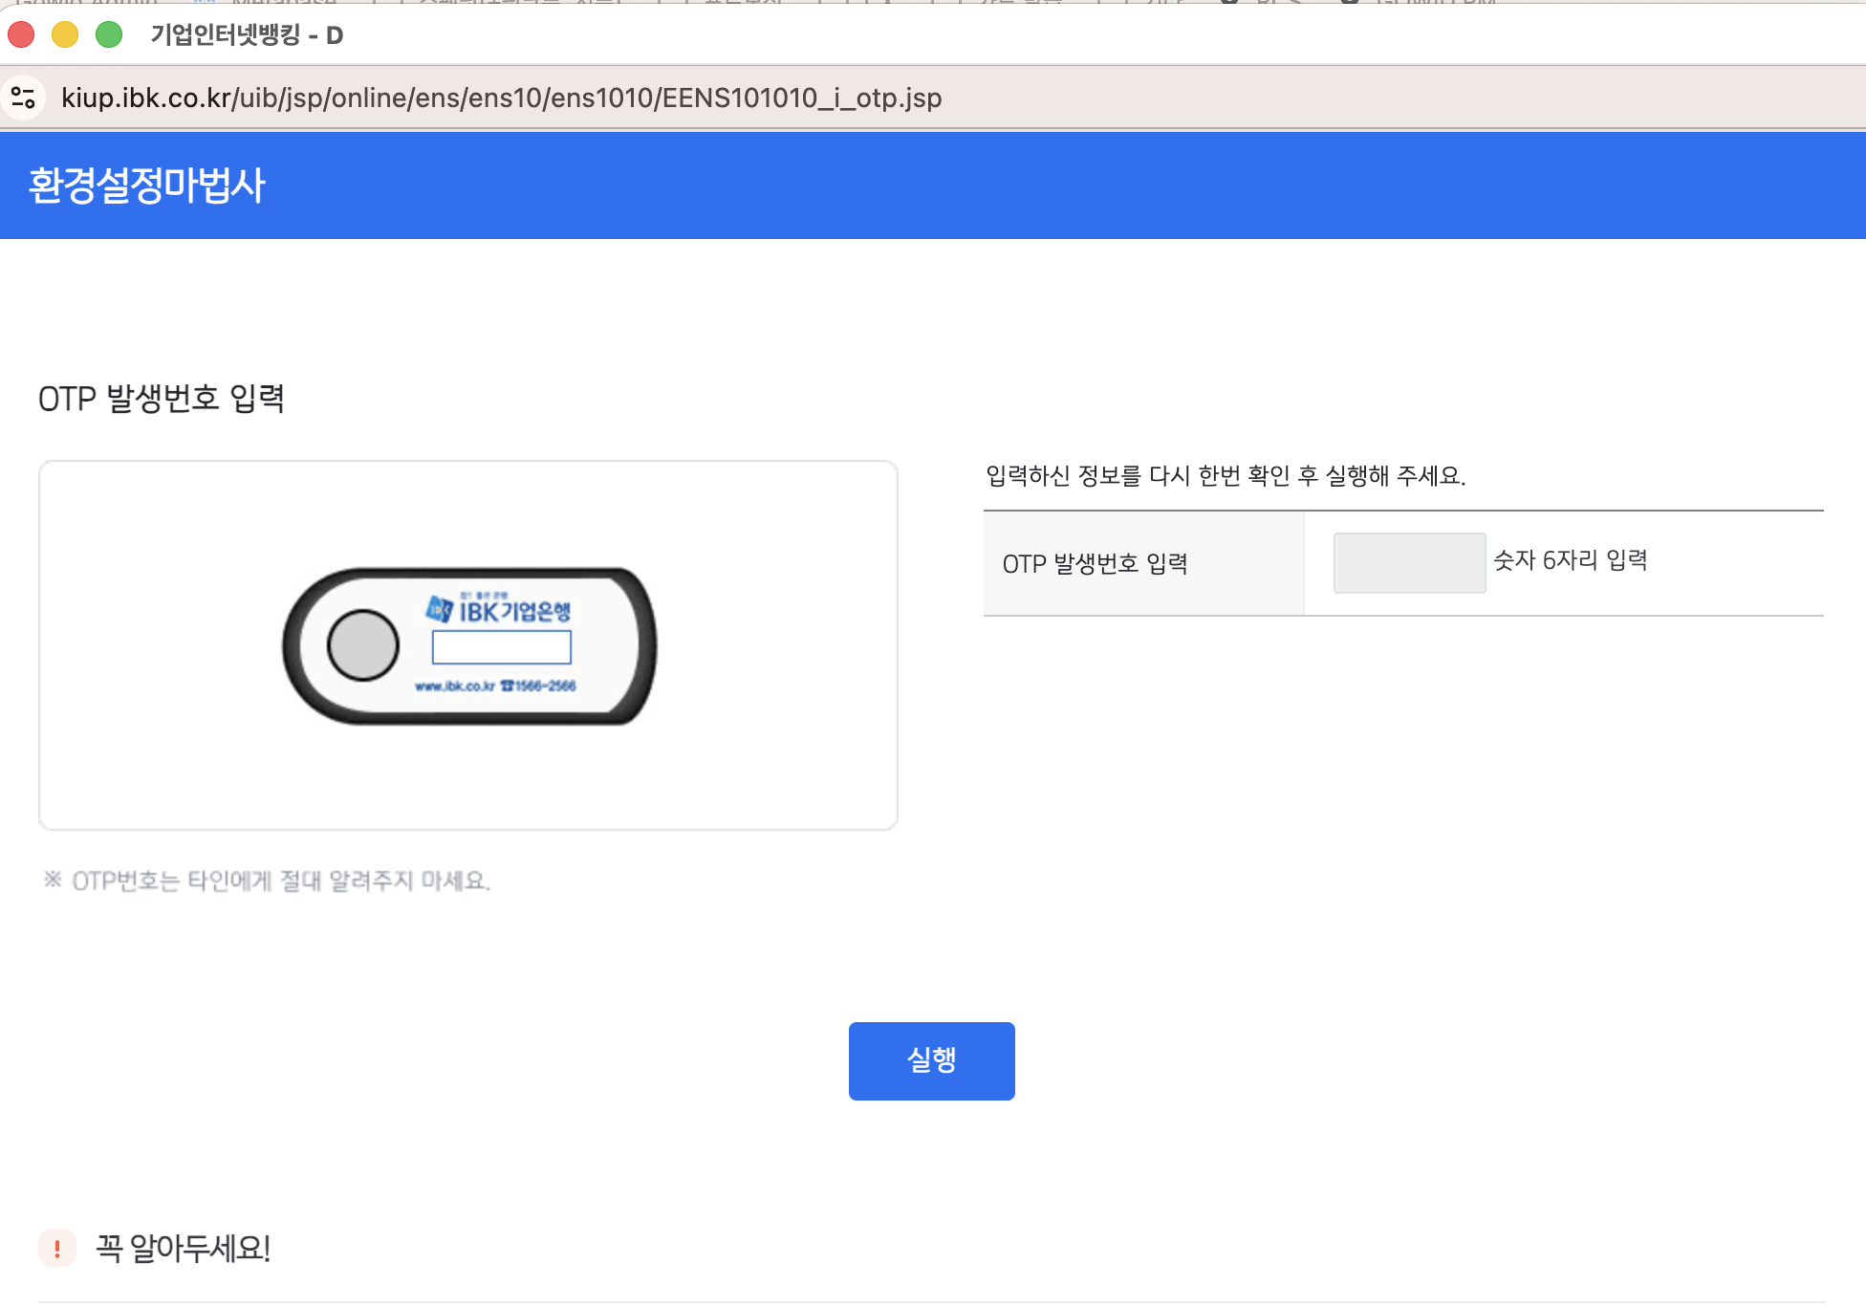Close the window with the red button
Image resolution: width=1866 pixels, height=1308 pixels.
pyautogui.click(x=21, y=35)
